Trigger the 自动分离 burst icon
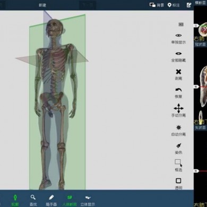Image resolution: width=207 pixels, height=207 pixels. tap(178, 127)
